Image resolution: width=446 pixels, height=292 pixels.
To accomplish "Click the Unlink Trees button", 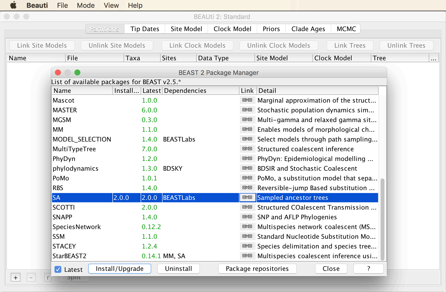I will (x=406, y=45).
